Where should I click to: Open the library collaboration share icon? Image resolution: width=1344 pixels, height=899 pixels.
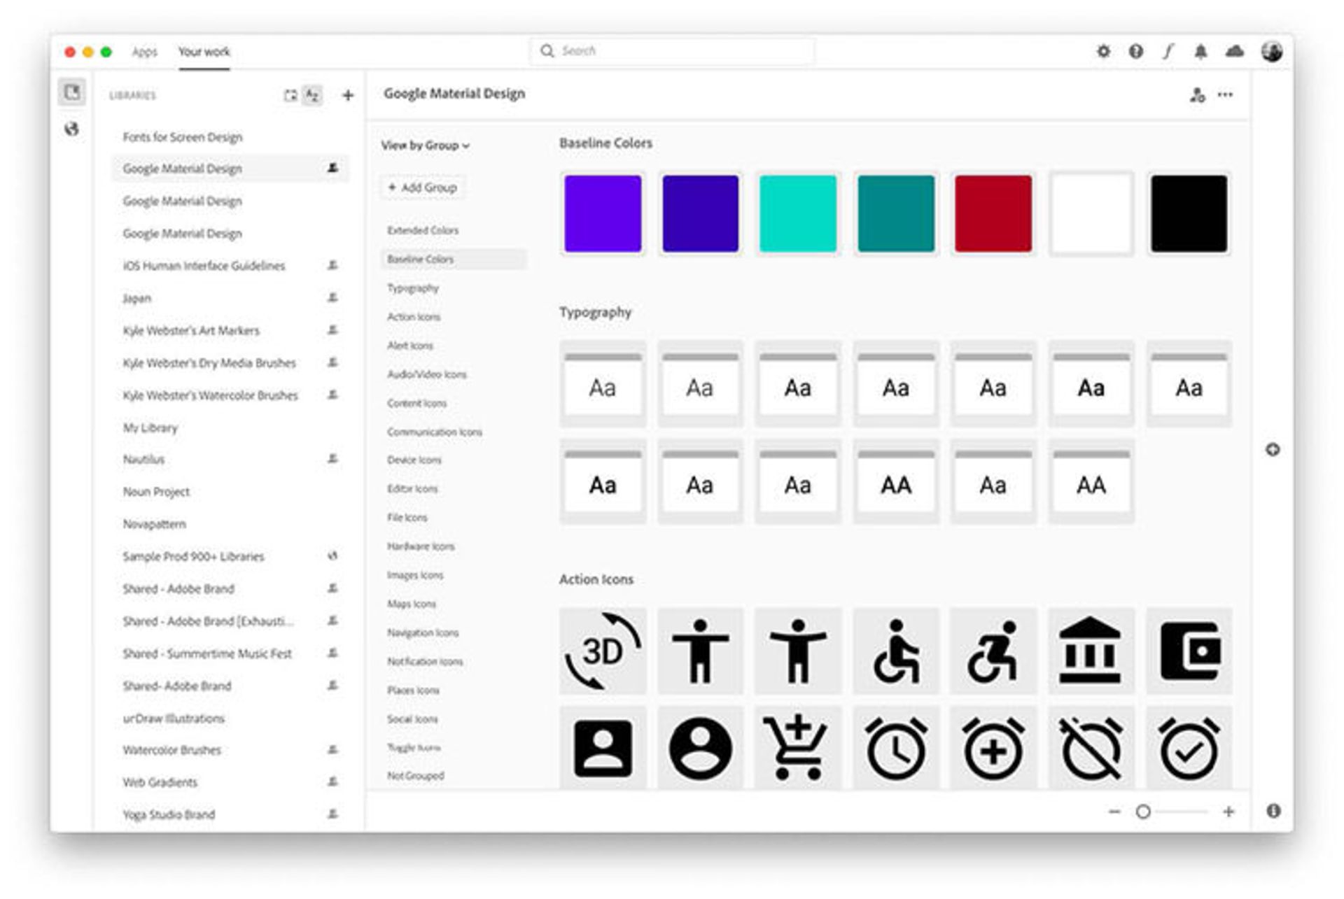pyautogui.click(x=1197, y=94)
